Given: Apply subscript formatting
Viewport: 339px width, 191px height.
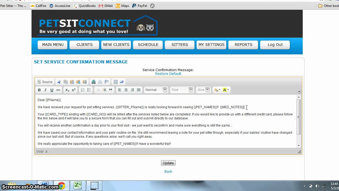Looking at the screenshot, I should (67, 90).
